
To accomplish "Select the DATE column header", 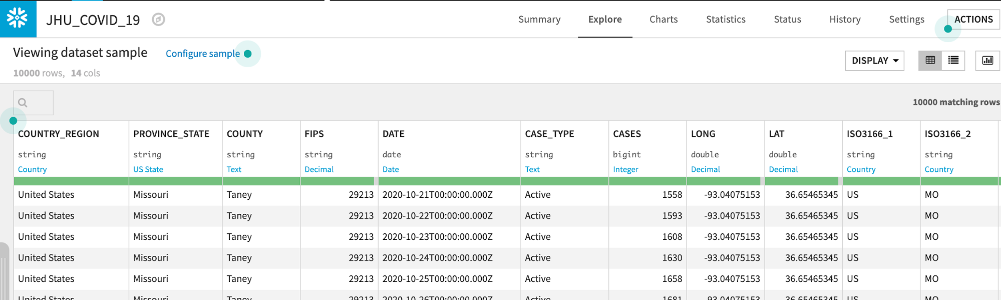I will tap(393, 134).
